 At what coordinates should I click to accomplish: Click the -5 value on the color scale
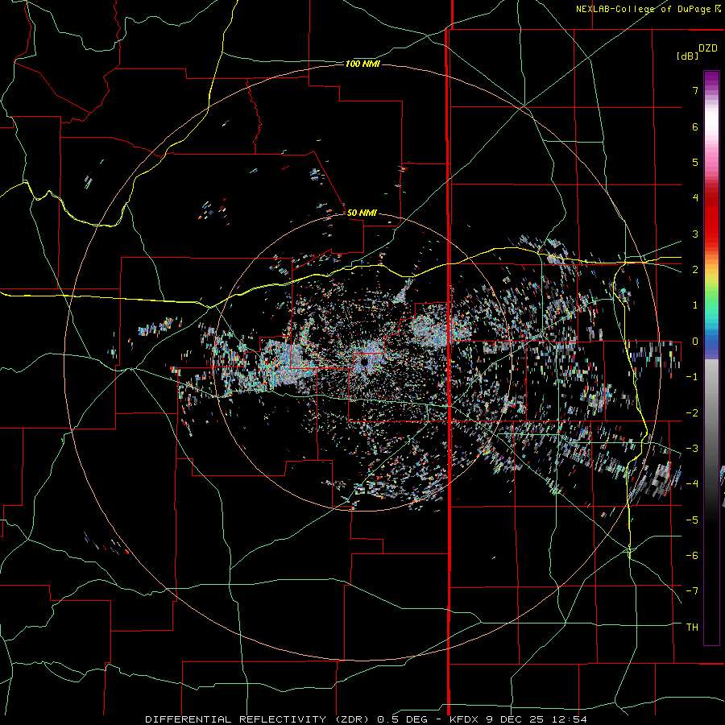[692, 520]
